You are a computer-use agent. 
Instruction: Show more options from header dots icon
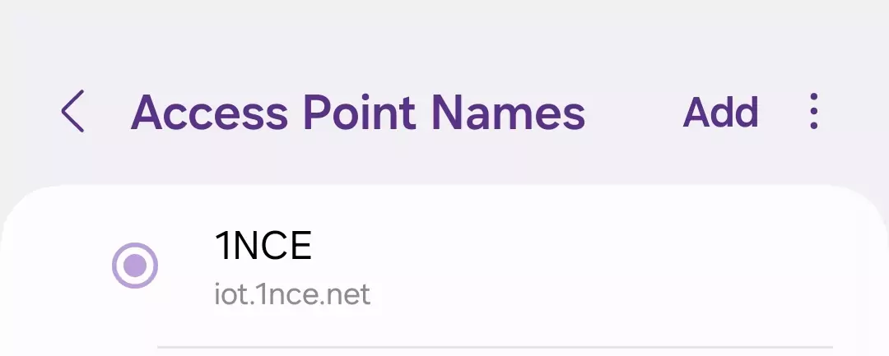(x=813, y=112)
